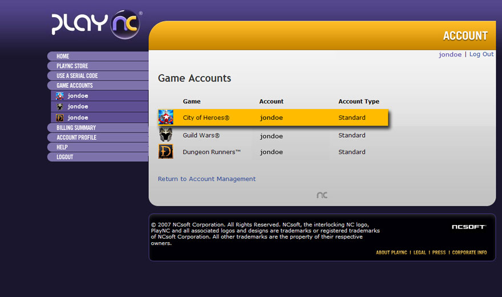Click Dungeon Runners icon in sidebar
The image size is (502, 297).
coord(60,118)
